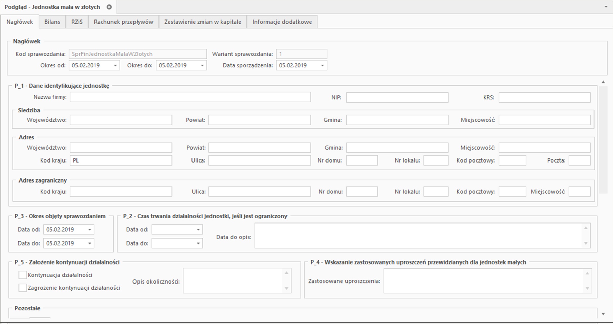This screenshot has height=324, width=613.
Task: Open the tab list arrow at top right
Action: [606, 7]
